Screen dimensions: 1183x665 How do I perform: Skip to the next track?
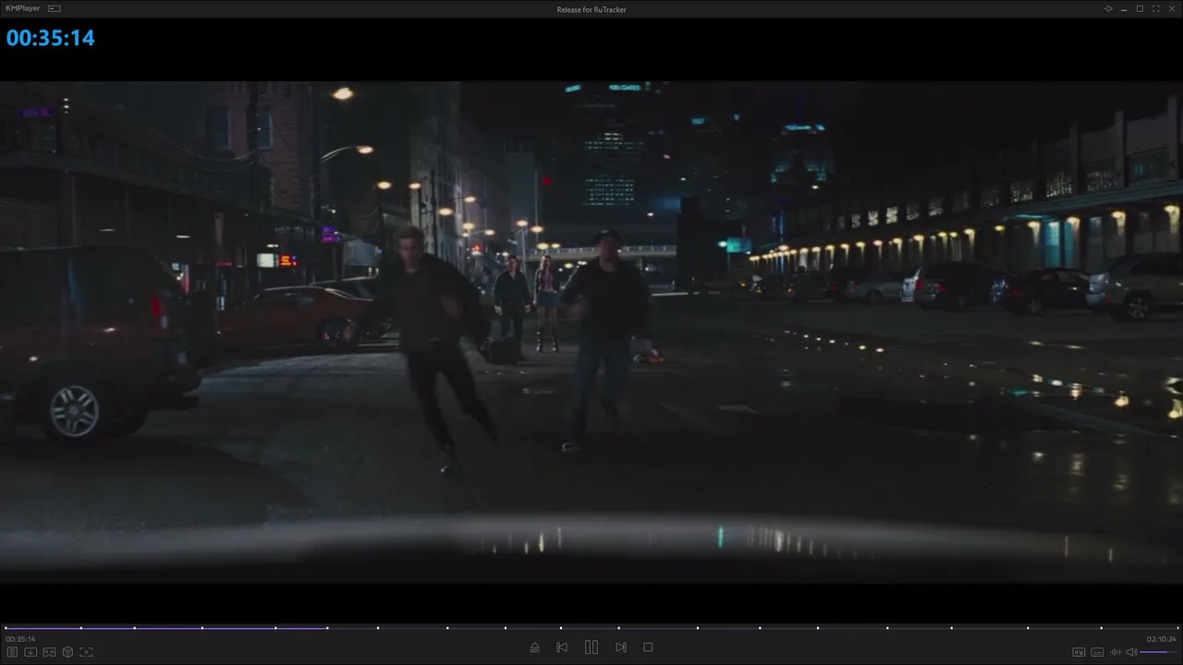[621, 647]
